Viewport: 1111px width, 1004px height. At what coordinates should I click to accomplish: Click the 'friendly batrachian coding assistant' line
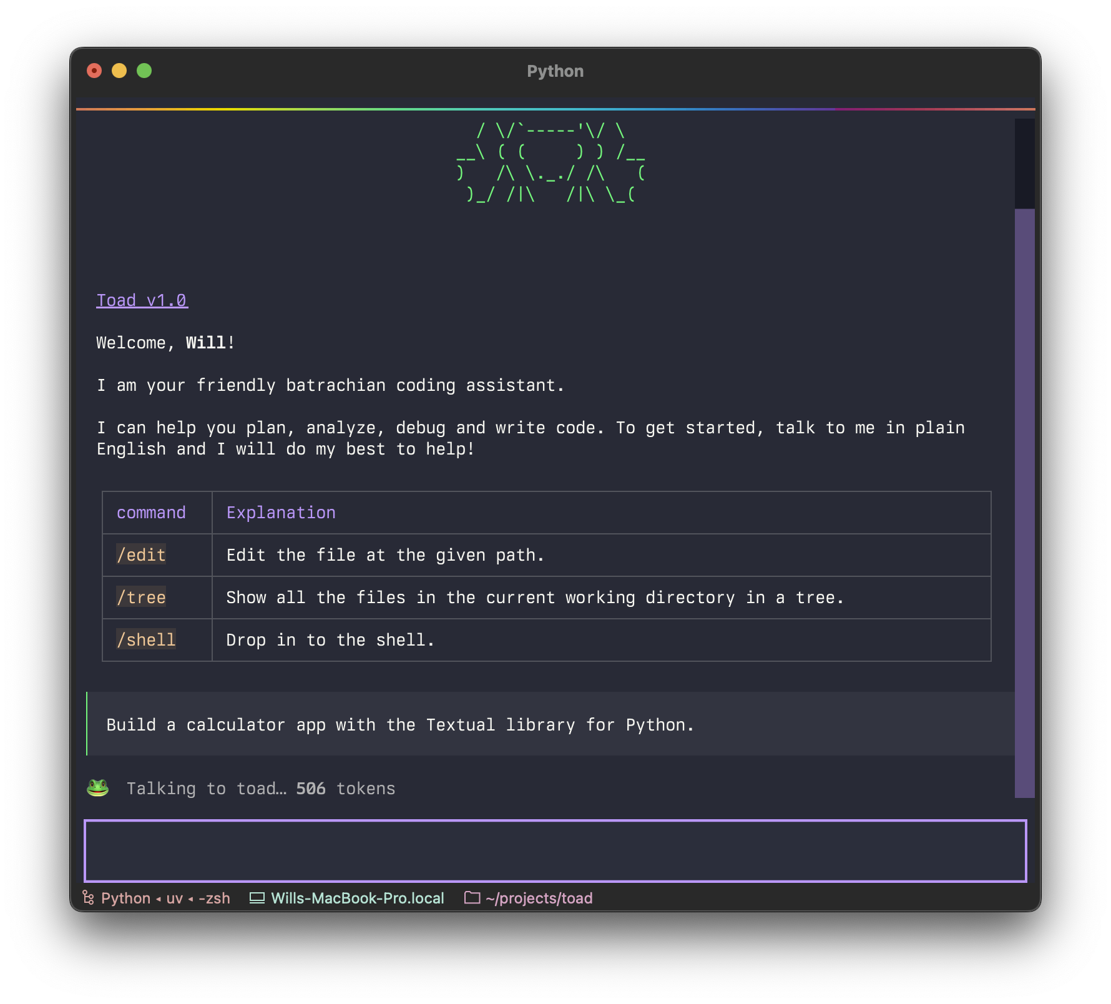tap(330, 385)
